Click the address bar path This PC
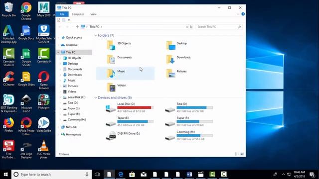The height and width of the screenshot is (179, 319). [x=94, y=27]
